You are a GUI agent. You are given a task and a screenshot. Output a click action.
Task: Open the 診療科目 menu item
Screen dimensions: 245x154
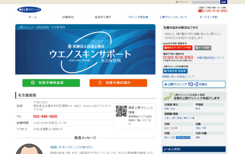[x=68, y=17]
